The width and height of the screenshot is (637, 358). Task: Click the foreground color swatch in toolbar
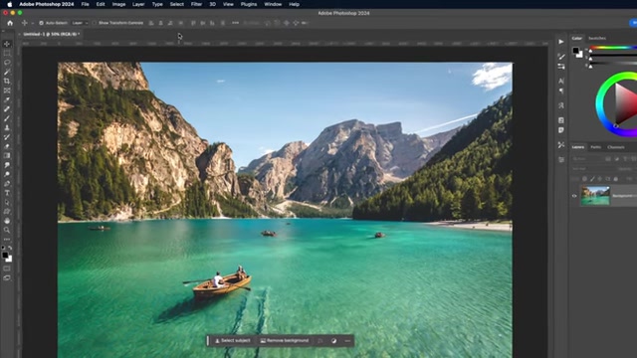coord(5,256)
